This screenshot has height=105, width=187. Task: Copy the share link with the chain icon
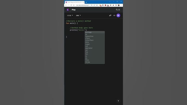pyautogui.click(x=110, y=16)
